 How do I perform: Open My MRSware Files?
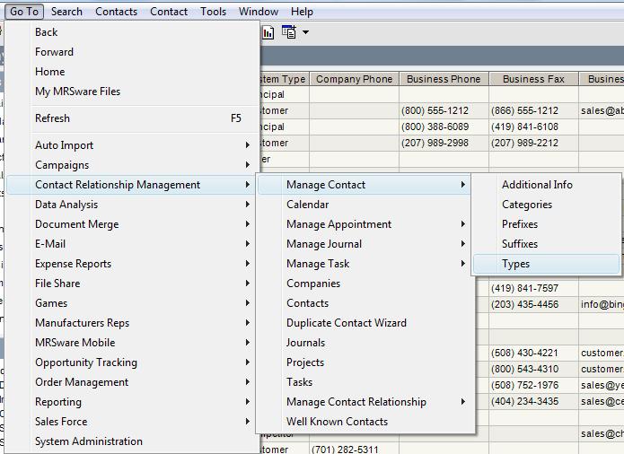click(x=133, y=92)
